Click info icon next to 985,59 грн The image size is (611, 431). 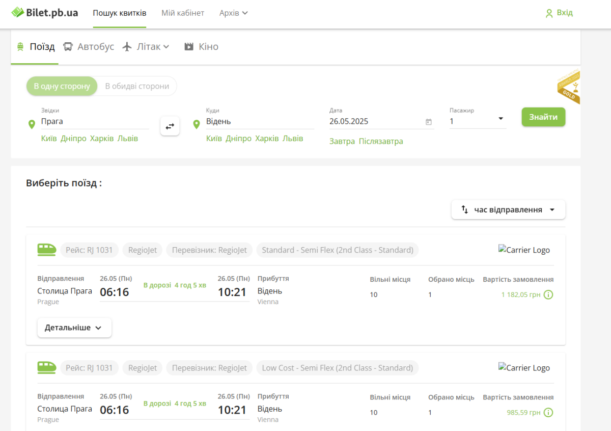tap(548, 413)
